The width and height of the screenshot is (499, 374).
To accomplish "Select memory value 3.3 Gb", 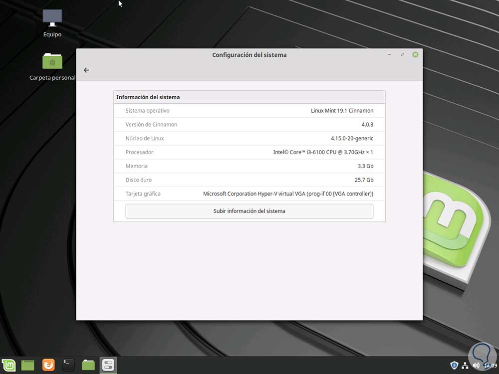I will [x=365, y=166].
